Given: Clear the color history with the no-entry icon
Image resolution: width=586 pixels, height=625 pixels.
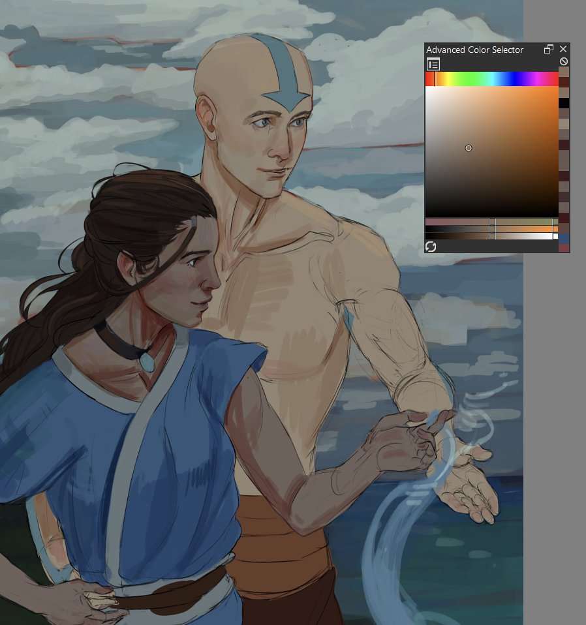Looking at the screenshot, I should pyautogui.click(x=563, y=61).
